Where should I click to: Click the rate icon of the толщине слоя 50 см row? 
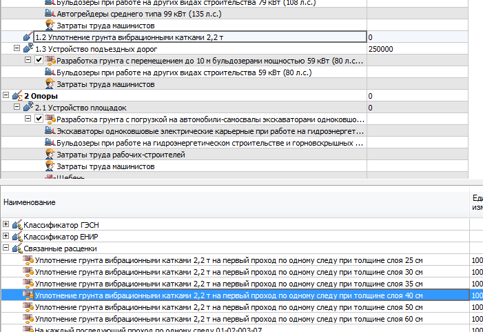click(28, 307)
